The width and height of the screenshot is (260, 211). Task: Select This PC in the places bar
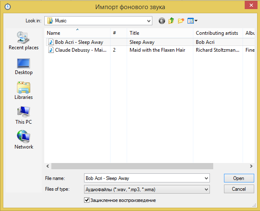[x=24, y=115]
